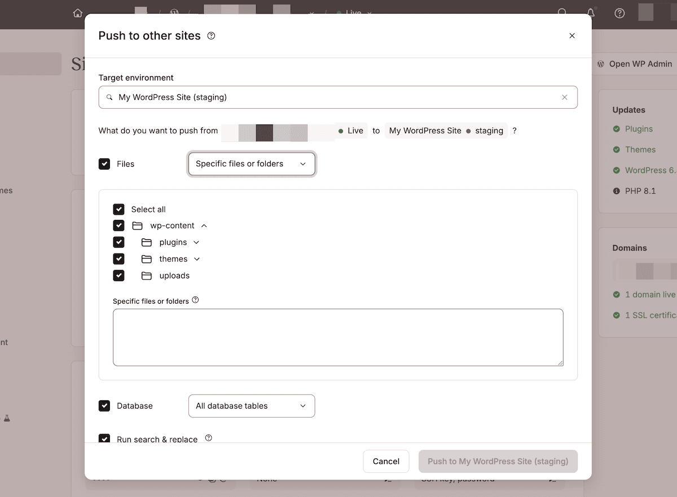Click the tooltip icon next to 'Specific files or folders'
The height and width of the screenshot is (497, 677).
click(195, 300)
